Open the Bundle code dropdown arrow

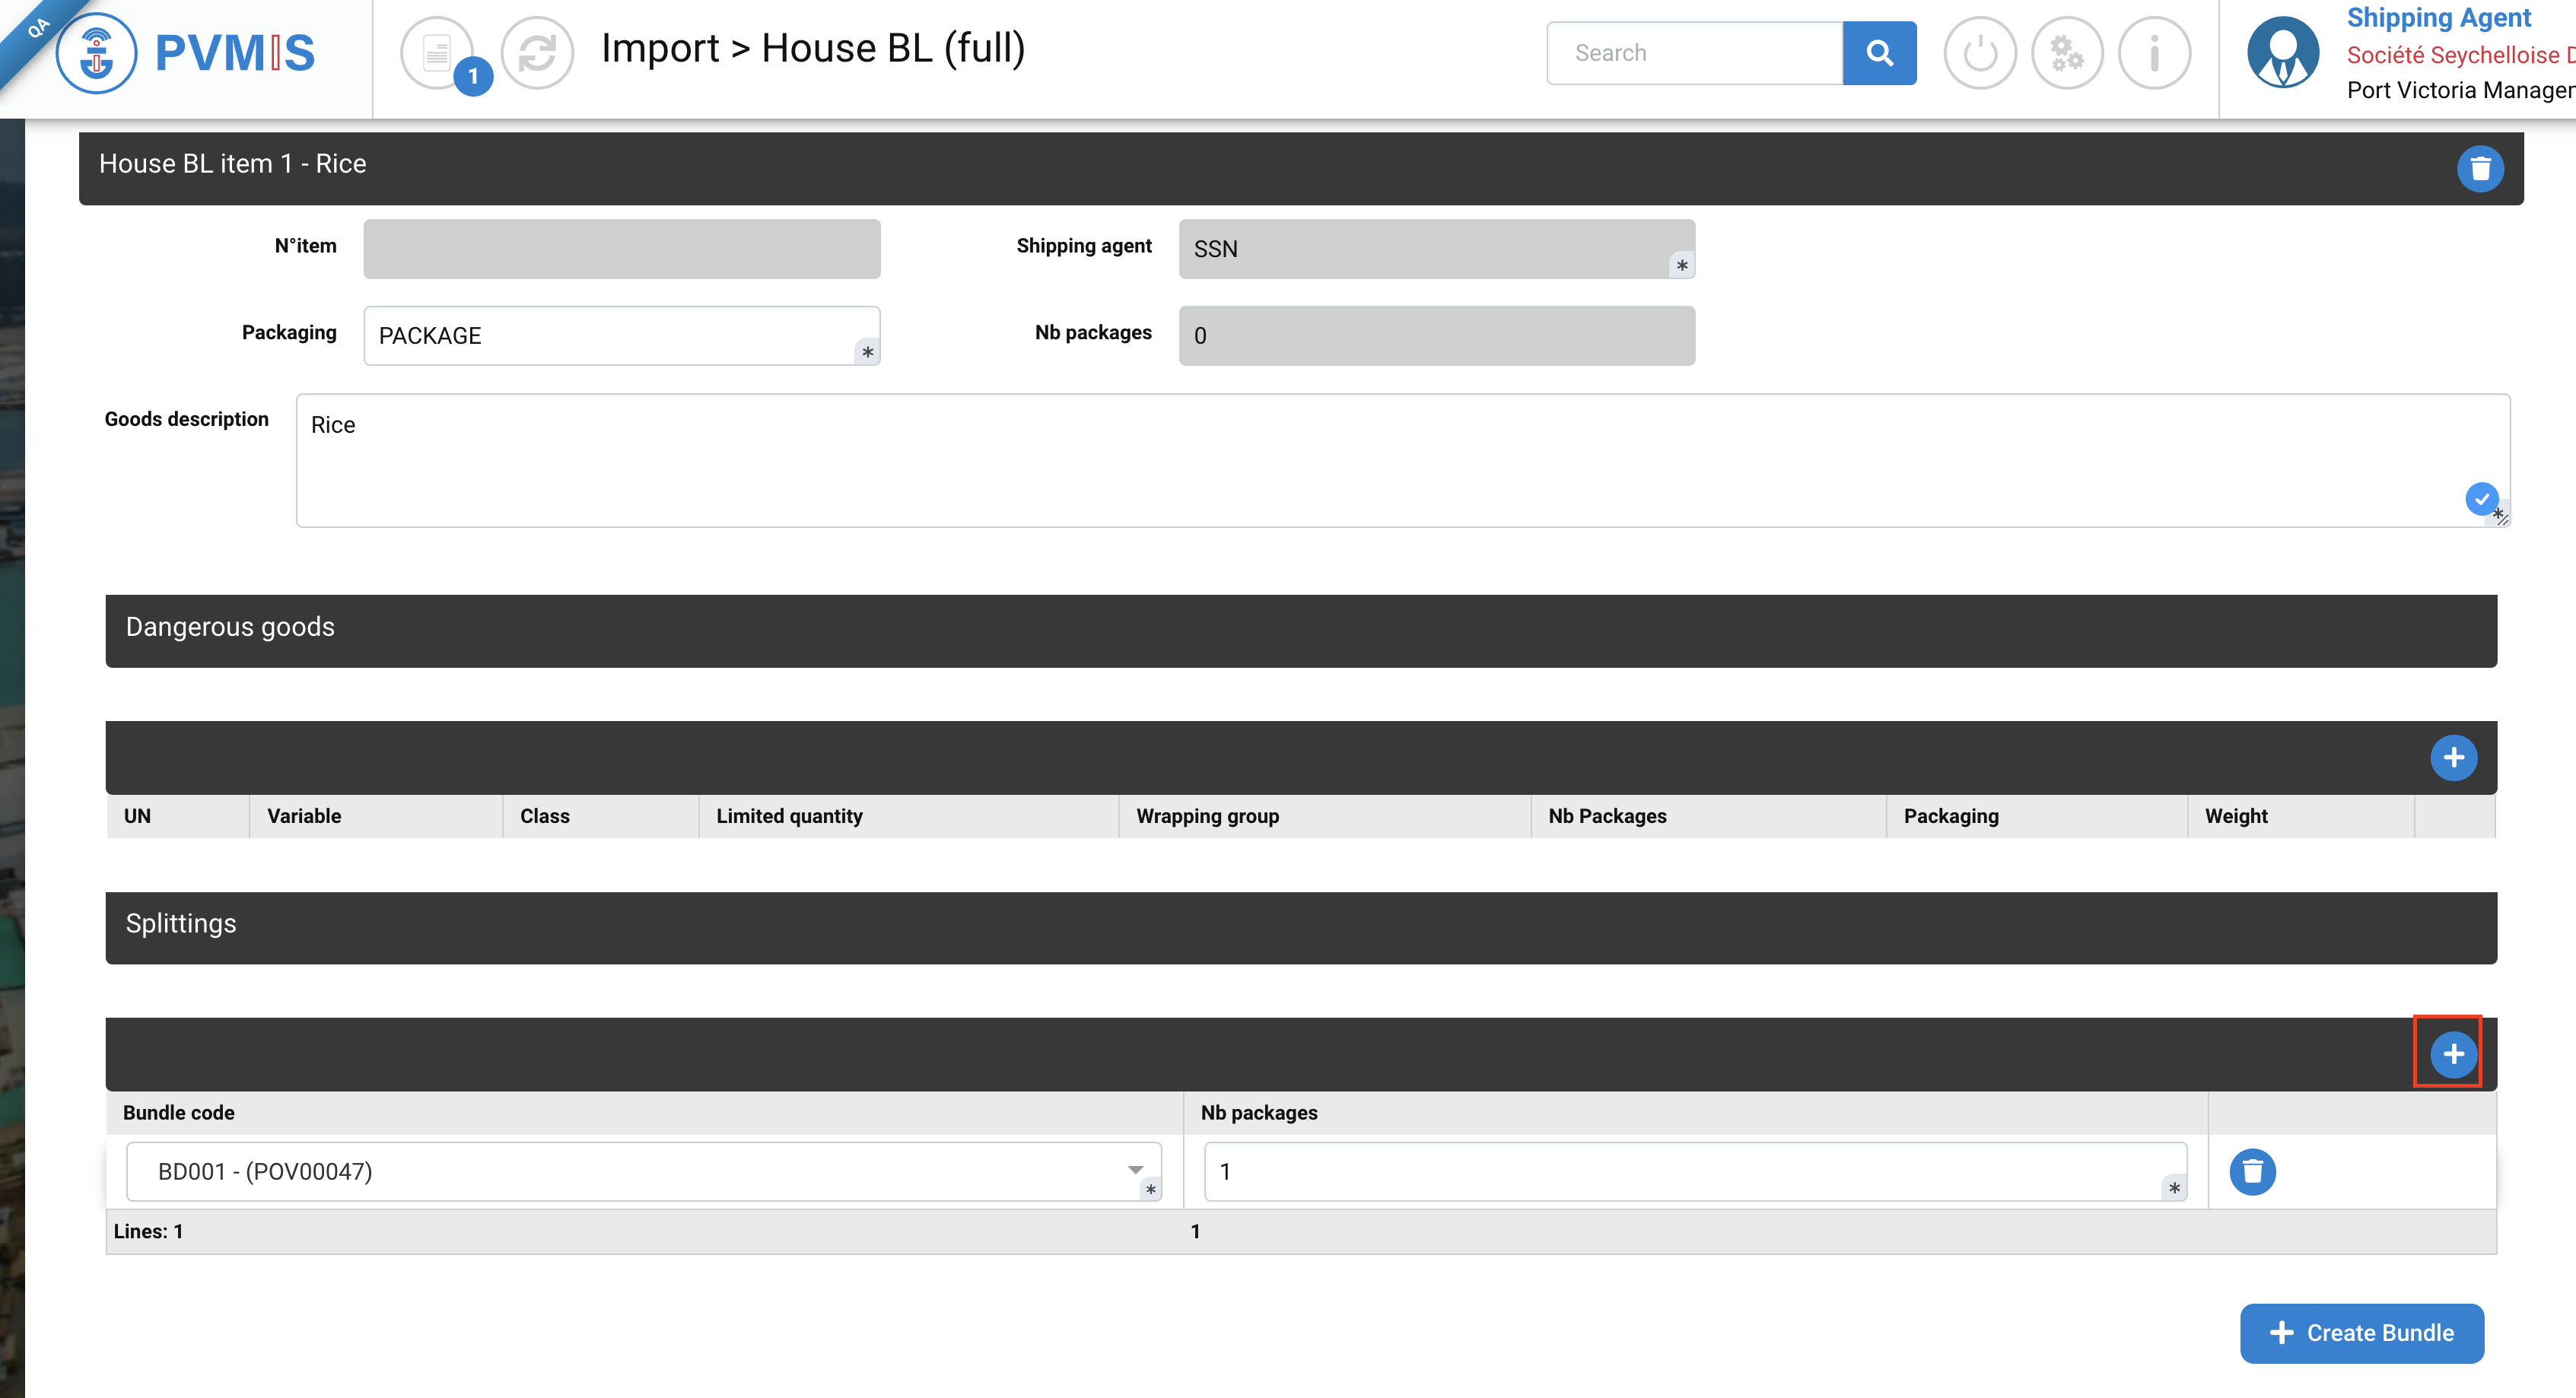click(1135, 1170)
